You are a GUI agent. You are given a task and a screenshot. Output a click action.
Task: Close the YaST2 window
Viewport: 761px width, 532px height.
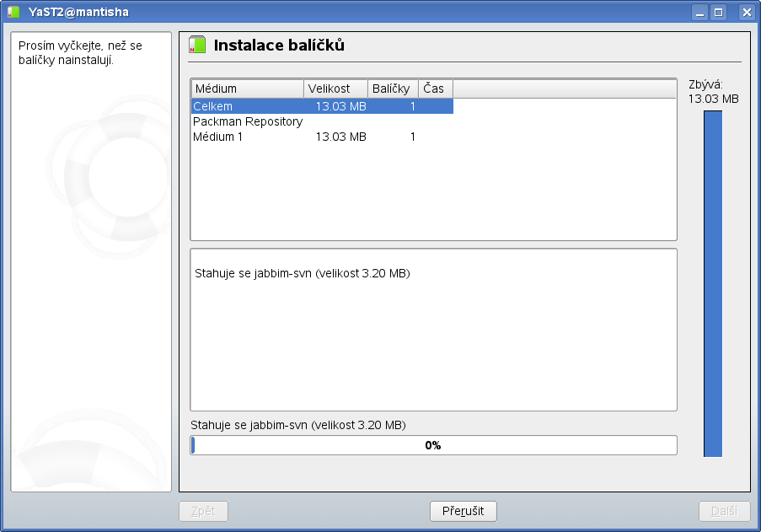pos(747,12)
